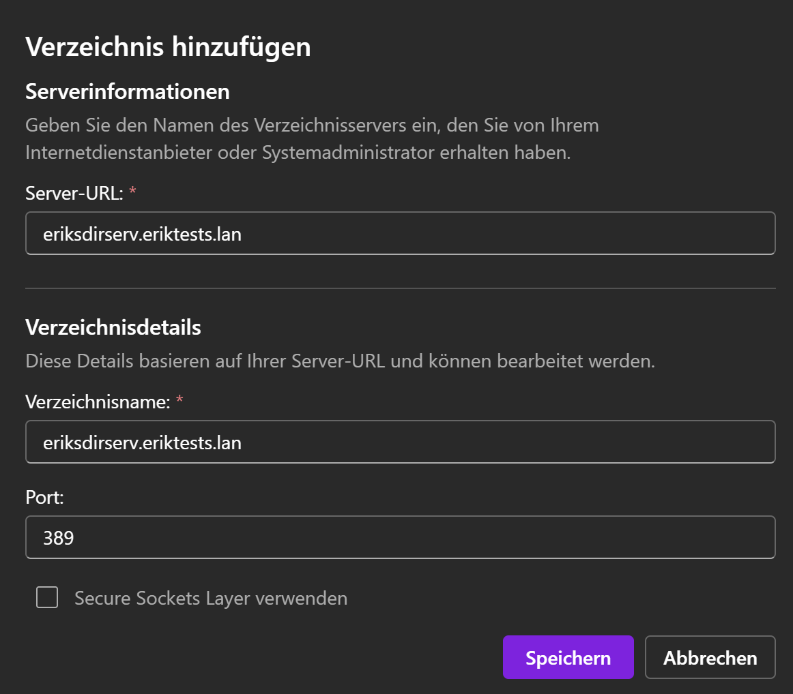Image resolution: width=793 pixels, height=694 pixels.
Task: Cancel the dialog with Abbrechen
Action: (710, 657)
